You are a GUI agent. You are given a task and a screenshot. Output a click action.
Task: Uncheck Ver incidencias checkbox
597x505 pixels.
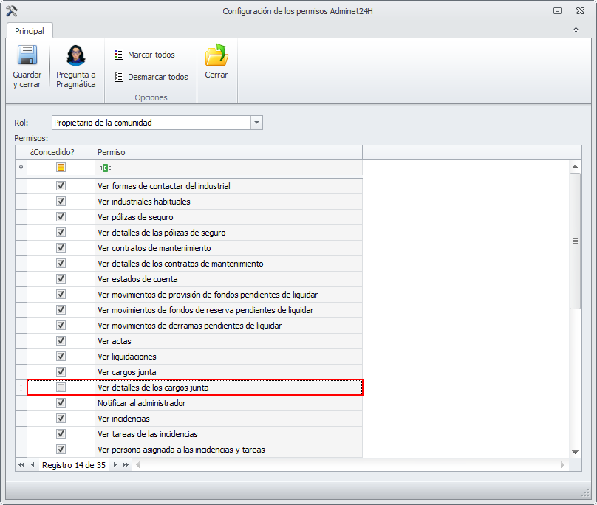(x=61, y=419)
